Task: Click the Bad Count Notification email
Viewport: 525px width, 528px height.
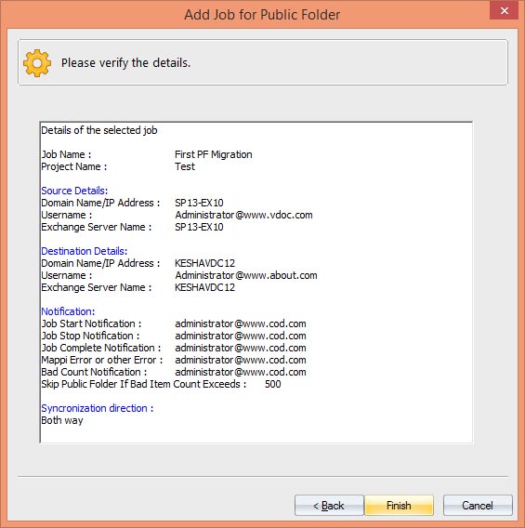Action: 241,372
